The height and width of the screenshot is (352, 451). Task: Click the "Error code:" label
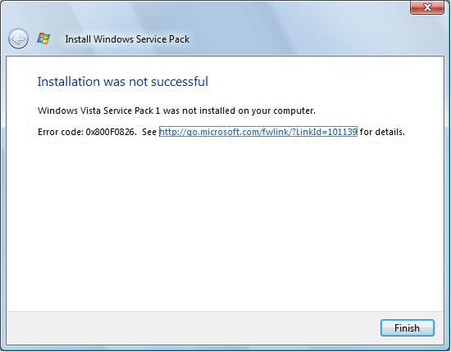tap(61, 132)
